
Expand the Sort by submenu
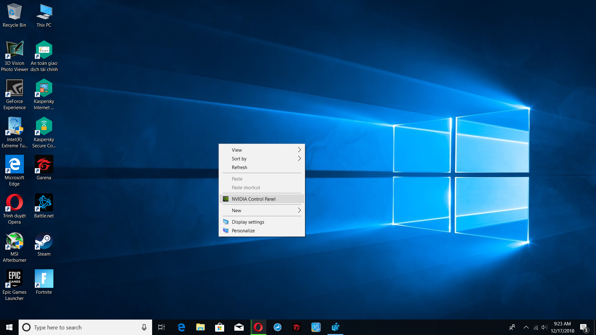(x=262, y=159)
